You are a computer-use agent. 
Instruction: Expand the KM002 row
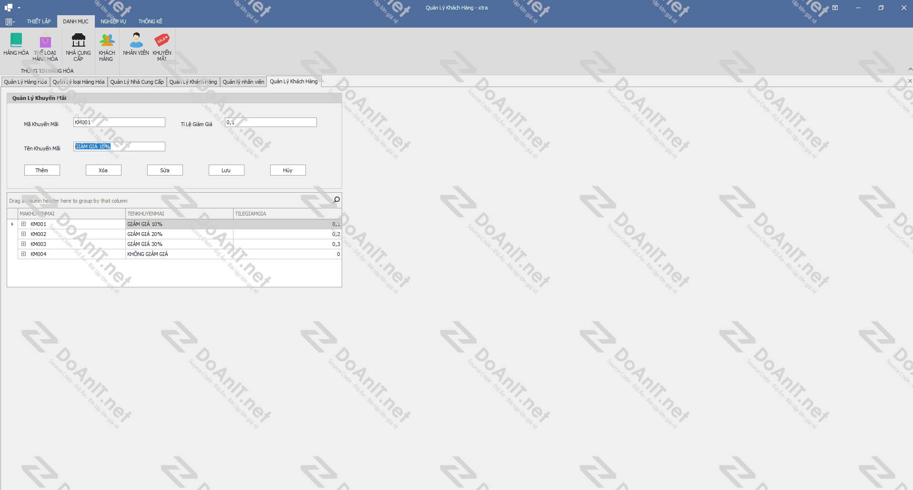[x=23, y=234]
